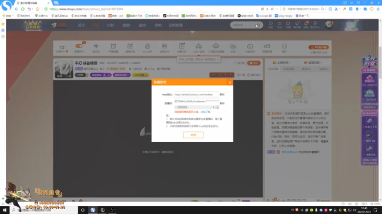Expand the Games dropdown in navigation
This screenshot has width=382, height=214.
tap(143, 25)
